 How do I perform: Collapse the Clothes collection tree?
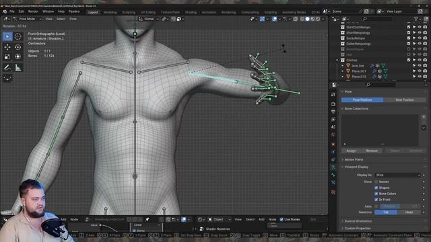click(x=337, y=60)
